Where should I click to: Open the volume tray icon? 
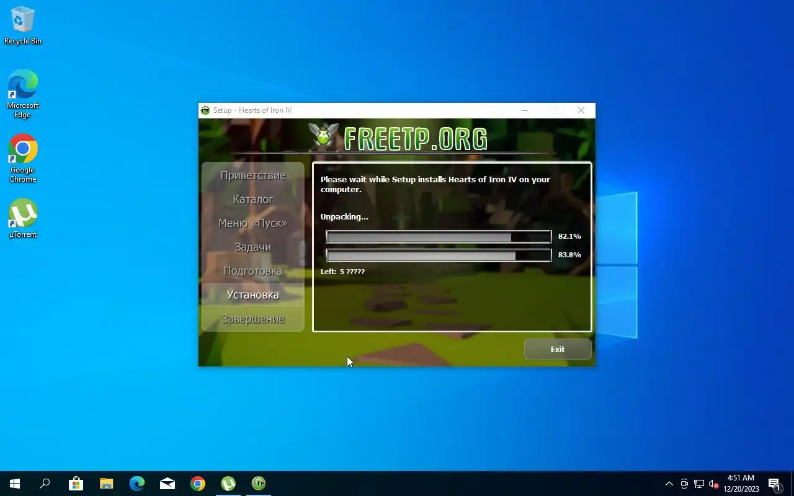click(713, 484)
